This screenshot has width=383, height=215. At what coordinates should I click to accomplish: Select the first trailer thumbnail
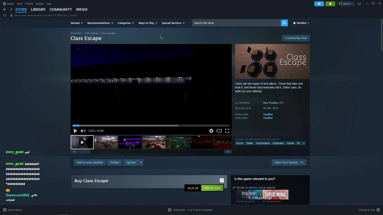coord(82,142)
